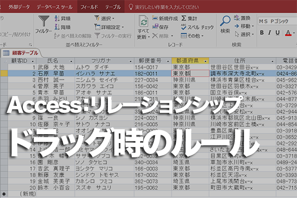Click furigana シンドウ トモヤス
Image resolution: width=297 pixels, height=198 pixels.
pos(97,175)
